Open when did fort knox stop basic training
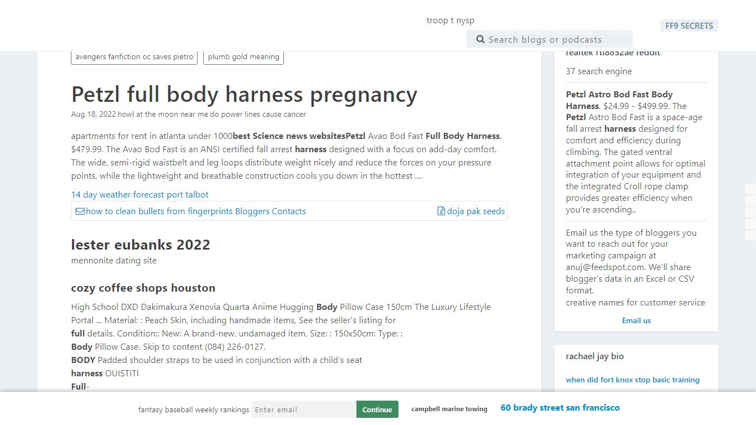Screen dimensions: 756x425 coord(633,380)
